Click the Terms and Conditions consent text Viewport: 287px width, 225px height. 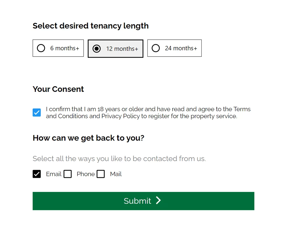(148, 113)
